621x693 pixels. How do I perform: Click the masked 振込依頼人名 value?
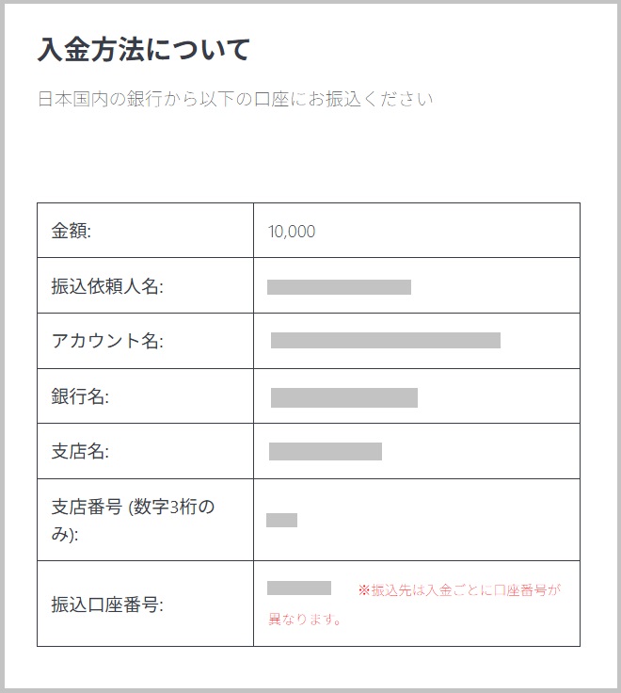[x=339, y=287]
